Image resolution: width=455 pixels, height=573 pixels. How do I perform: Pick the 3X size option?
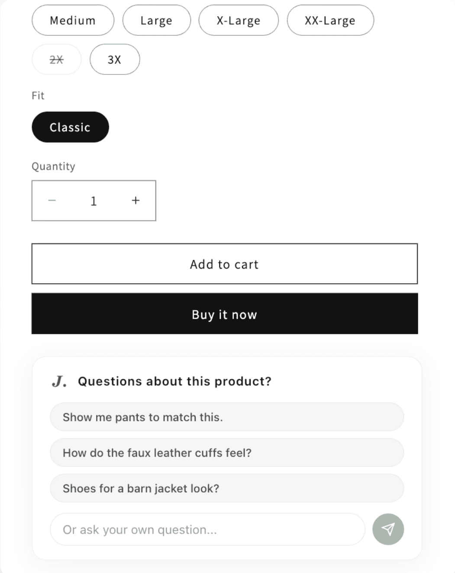[115, 59]
